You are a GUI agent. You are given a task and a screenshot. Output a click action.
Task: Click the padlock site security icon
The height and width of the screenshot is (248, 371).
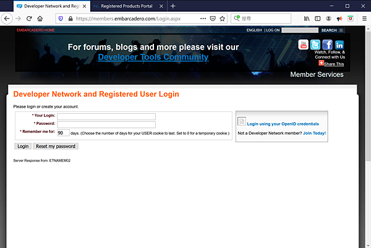point(70,19)
